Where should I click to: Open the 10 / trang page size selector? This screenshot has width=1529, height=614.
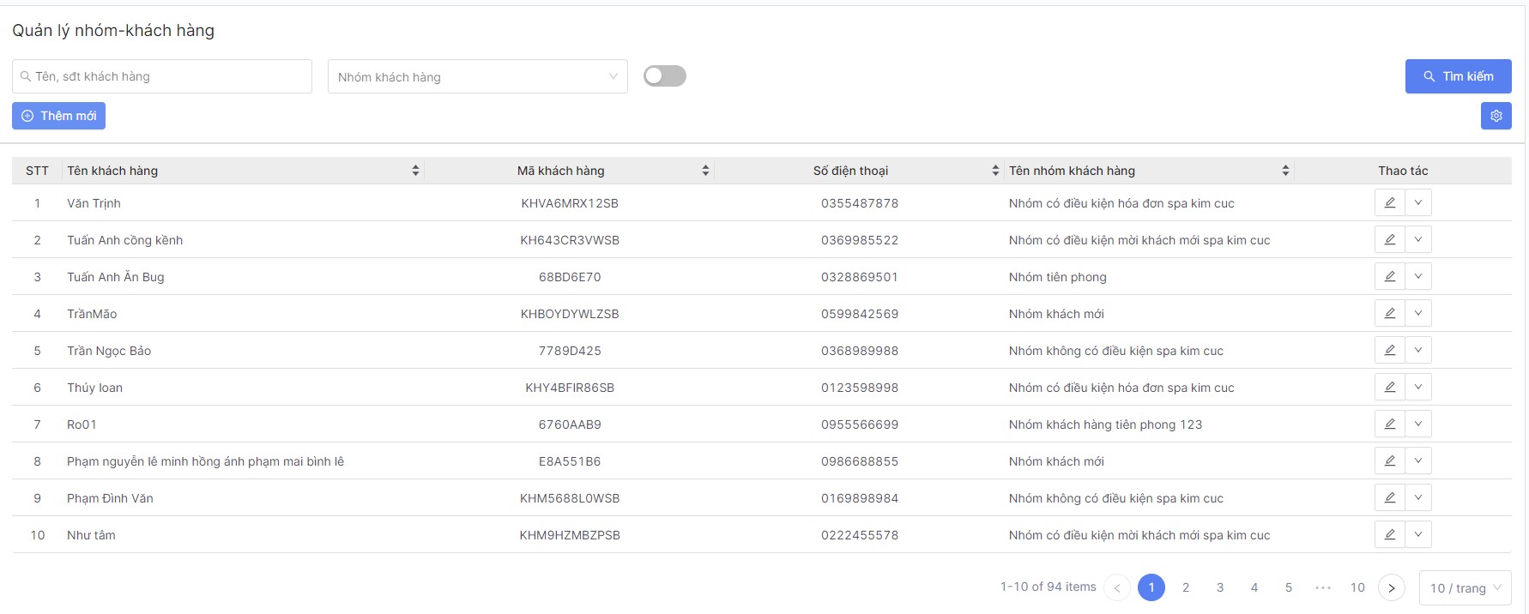coord(1465,588)
